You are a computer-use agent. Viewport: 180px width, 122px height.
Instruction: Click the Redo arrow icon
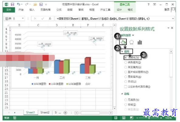pyautogui.click(x=27, y=4)
